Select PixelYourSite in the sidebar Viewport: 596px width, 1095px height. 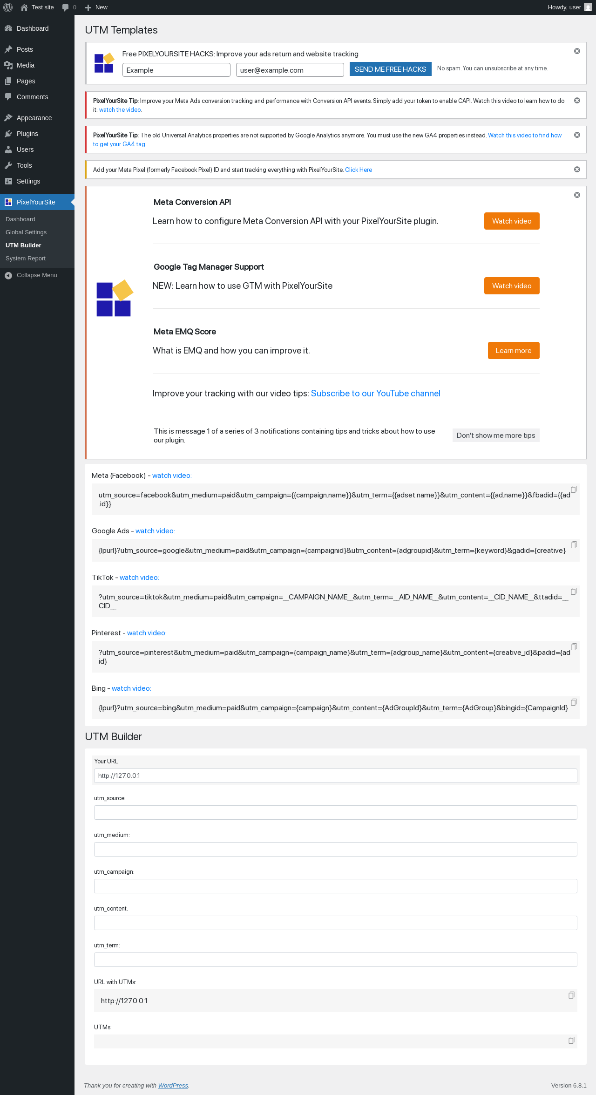(37, 202)
